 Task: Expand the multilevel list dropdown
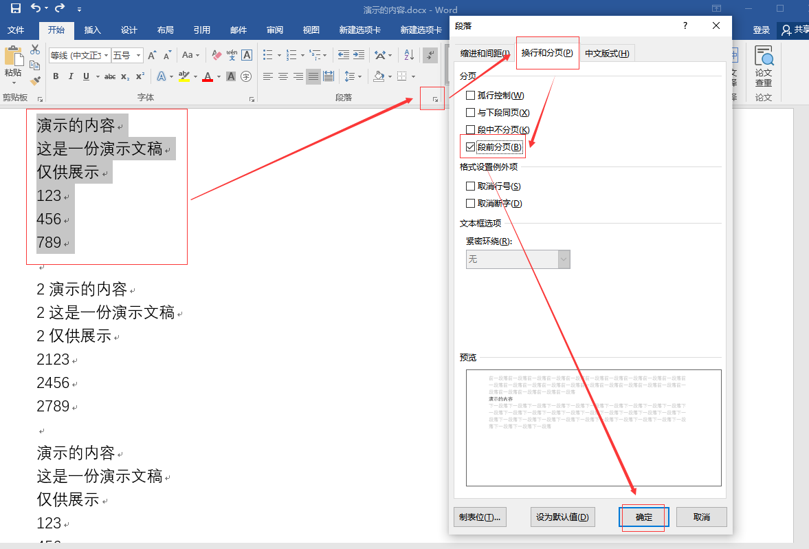(325, 55)
